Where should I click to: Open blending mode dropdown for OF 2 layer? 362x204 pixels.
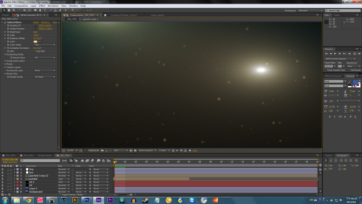coord(64,182)
